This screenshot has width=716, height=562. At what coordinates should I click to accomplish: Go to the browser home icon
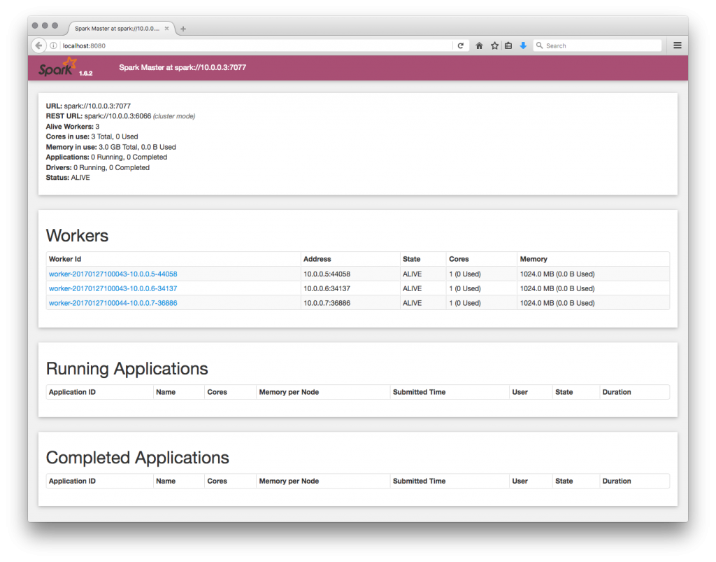coord(479,45)
